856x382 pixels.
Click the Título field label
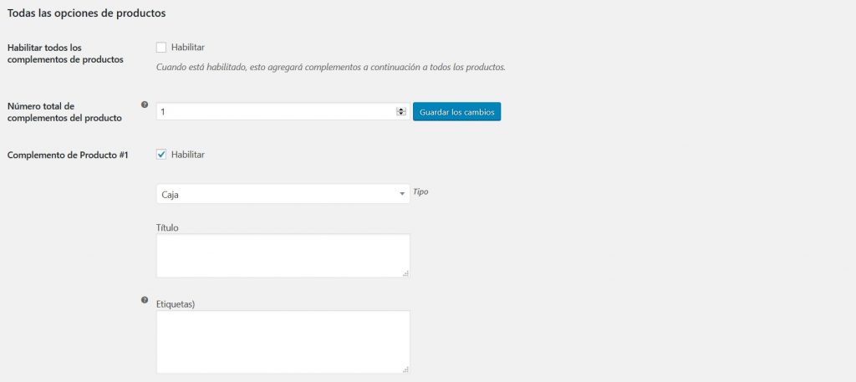tap(168, 227)
